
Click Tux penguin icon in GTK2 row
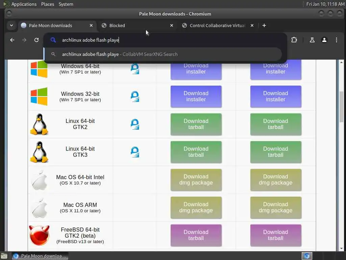click(x=39, y=124)
